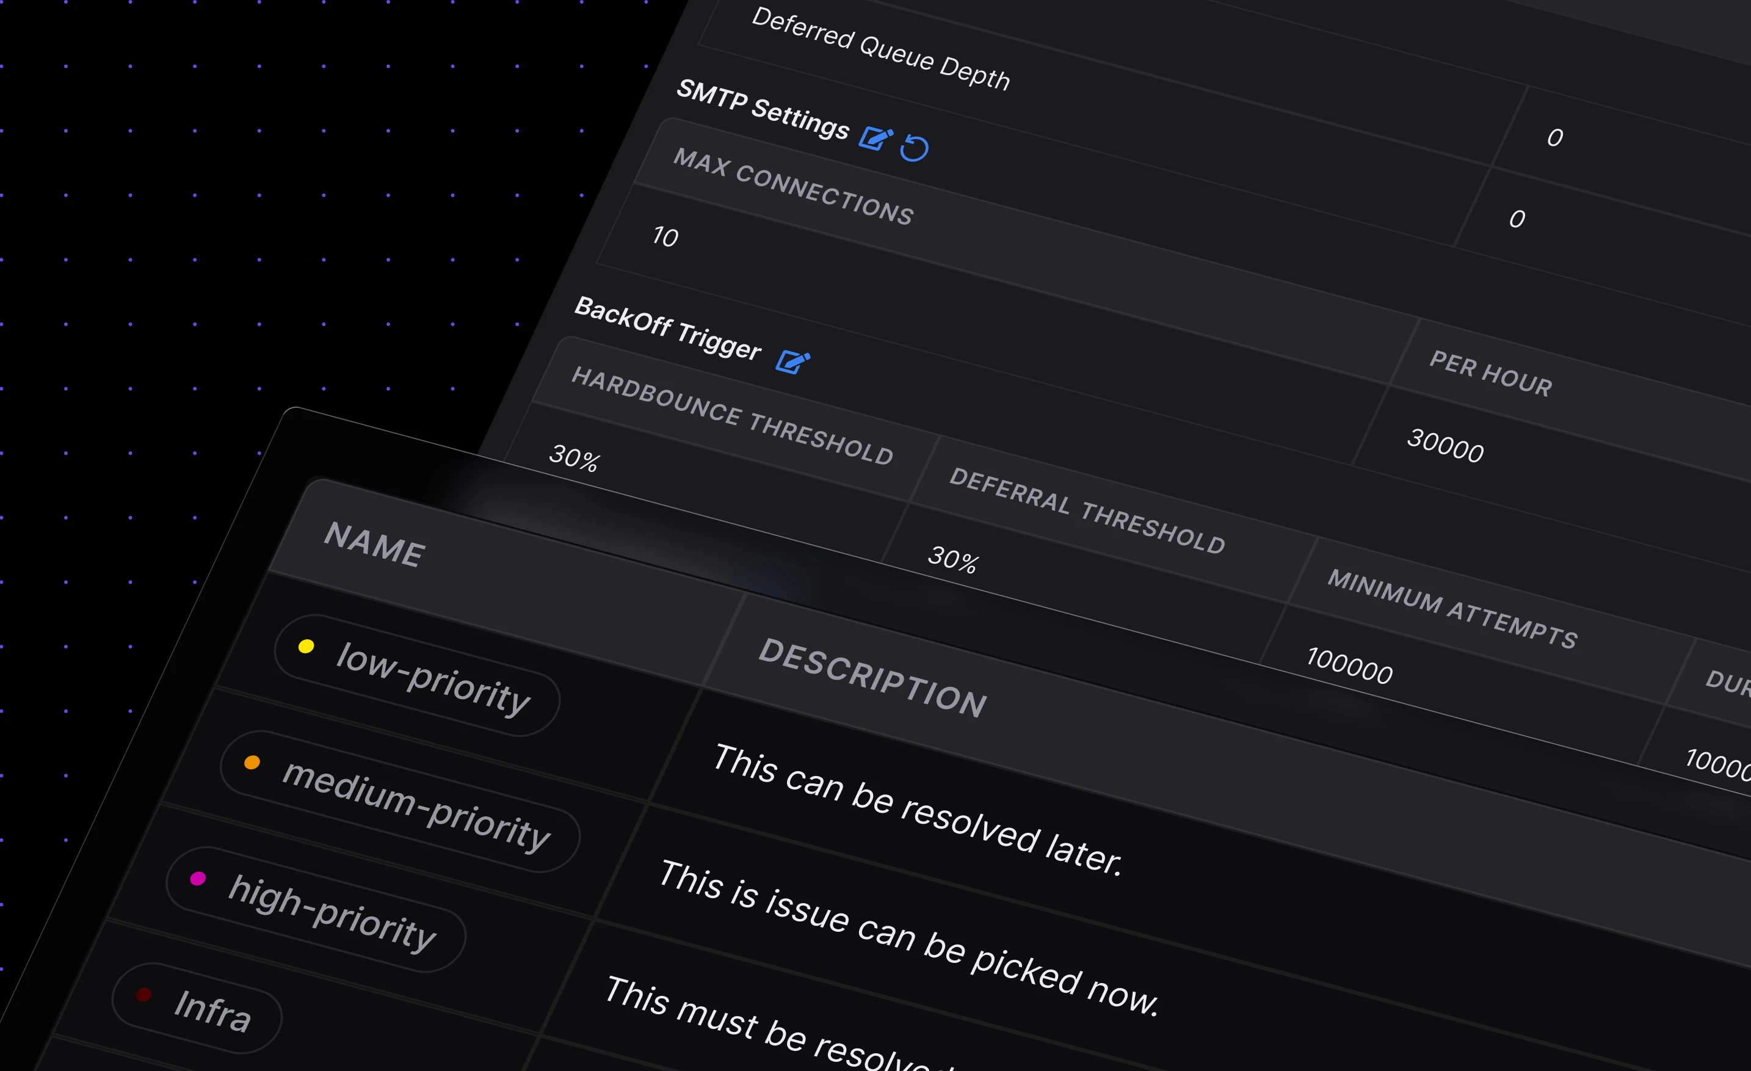Open the high-priority label pill
Viewport: 1751px width, 1071px height.
(x=316, y=909)
